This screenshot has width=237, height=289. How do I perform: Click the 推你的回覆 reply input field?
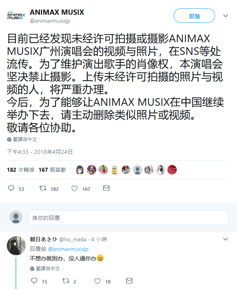pyautogui.click(x=128, y=217)
